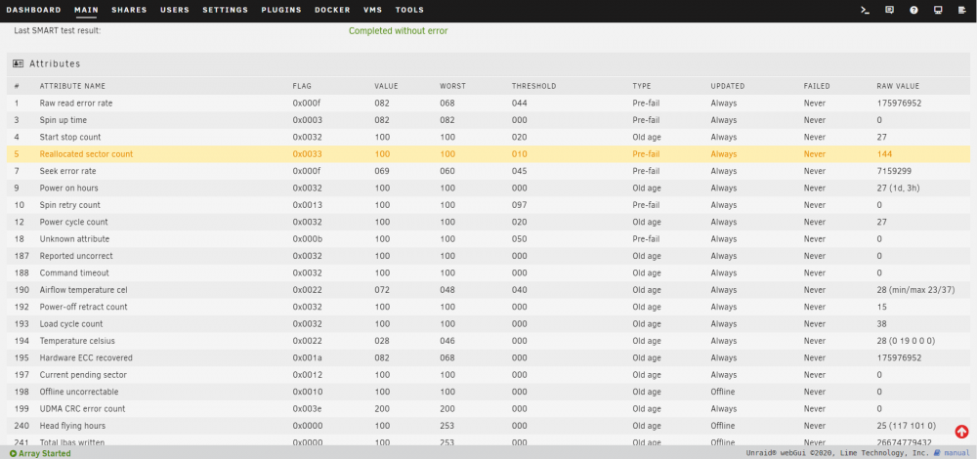Switch to the Docker tab
The height and width of the screenshot is (459, 977).
click(332, 10)
